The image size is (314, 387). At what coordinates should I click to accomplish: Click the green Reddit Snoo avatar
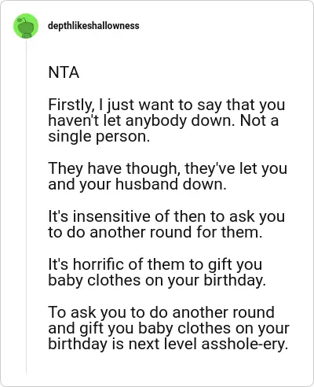26,26
